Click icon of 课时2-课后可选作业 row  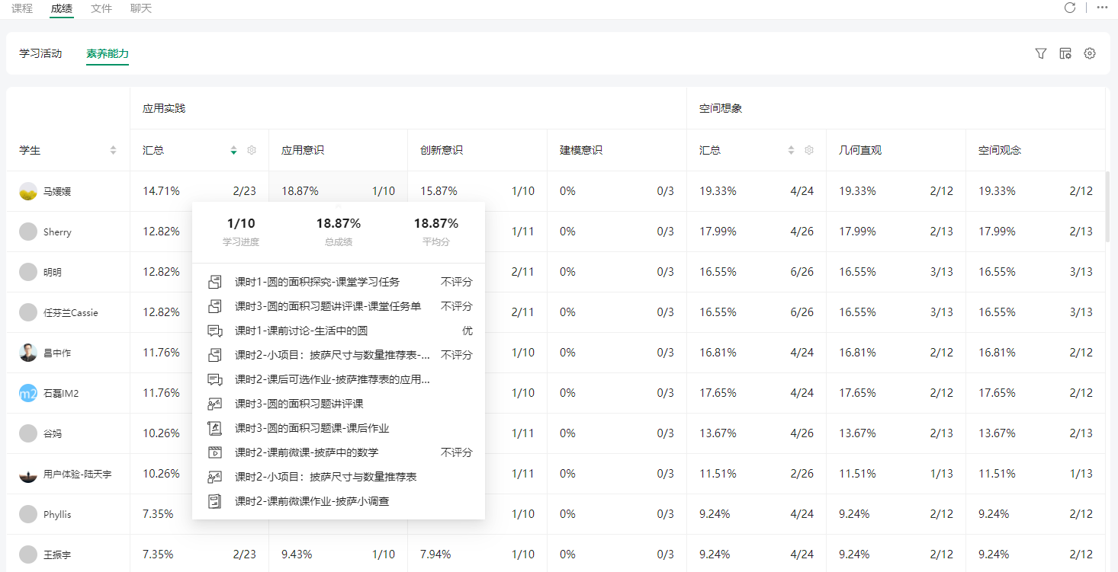pos(215,379)
